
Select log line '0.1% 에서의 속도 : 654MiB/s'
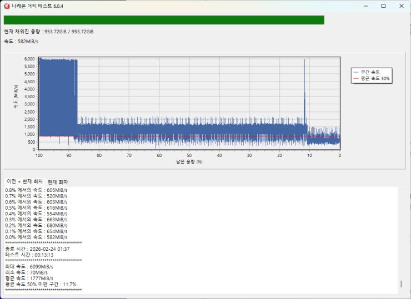[36, 231]
